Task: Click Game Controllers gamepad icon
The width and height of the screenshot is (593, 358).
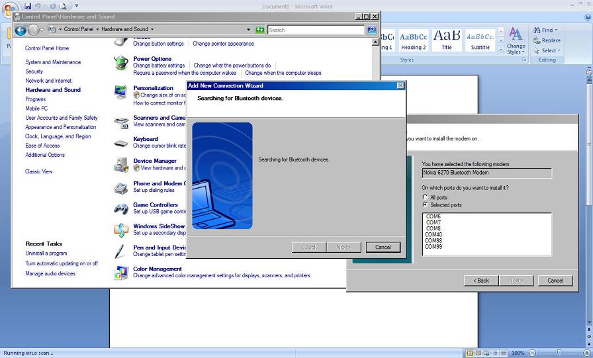Action: pyautogui.click(x=121, y=208)
